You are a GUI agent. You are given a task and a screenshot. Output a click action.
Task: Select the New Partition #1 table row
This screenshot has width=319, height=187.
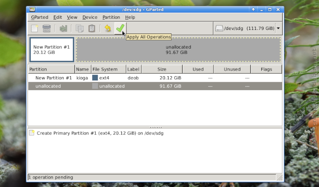155,78
